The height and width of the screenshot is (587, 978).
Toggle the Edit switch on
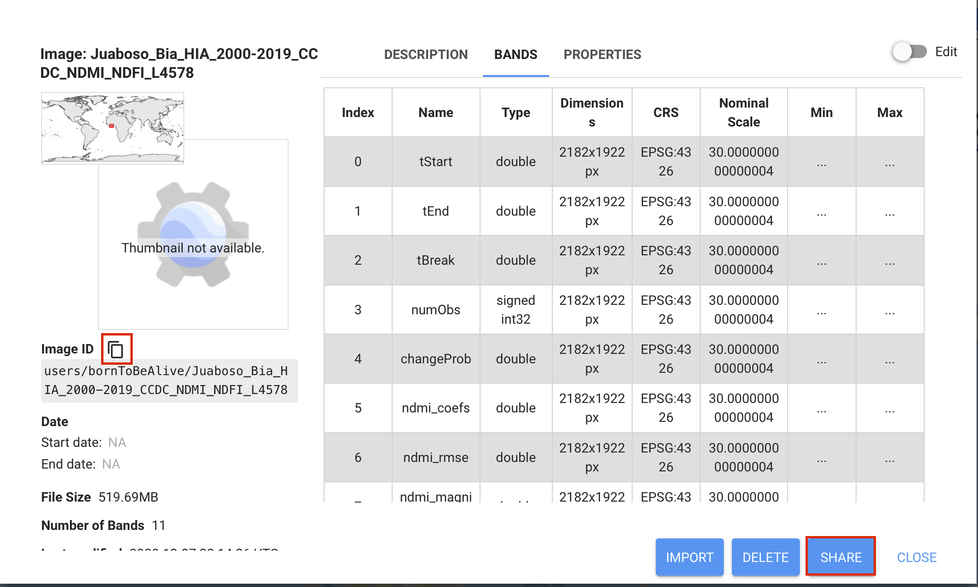909,52
